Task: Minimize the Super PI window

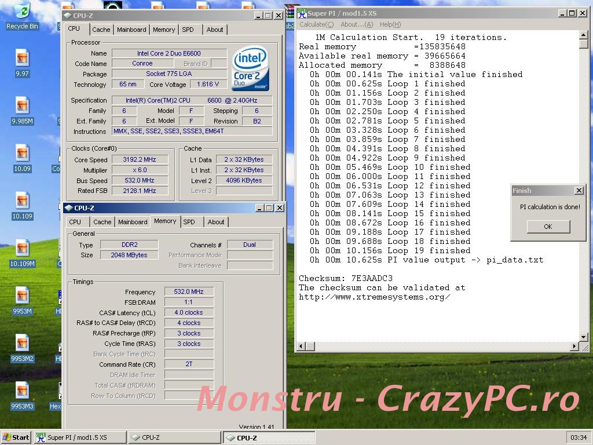Action: tap(563, 13)
